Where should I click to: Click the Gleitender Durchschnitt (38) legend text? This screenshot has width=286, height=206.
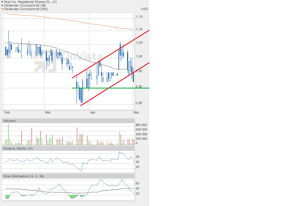click(25, 5)
